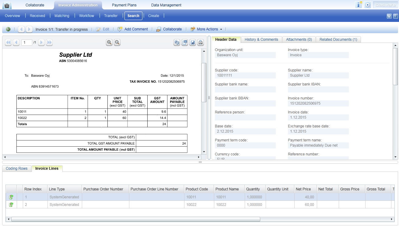This screenshot has height=226, width=399.
Task: Click the Payment term name field
Action: click(318, 145)
